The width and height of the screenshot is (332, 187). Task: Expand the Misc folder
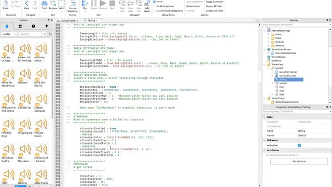coord(269,38)
